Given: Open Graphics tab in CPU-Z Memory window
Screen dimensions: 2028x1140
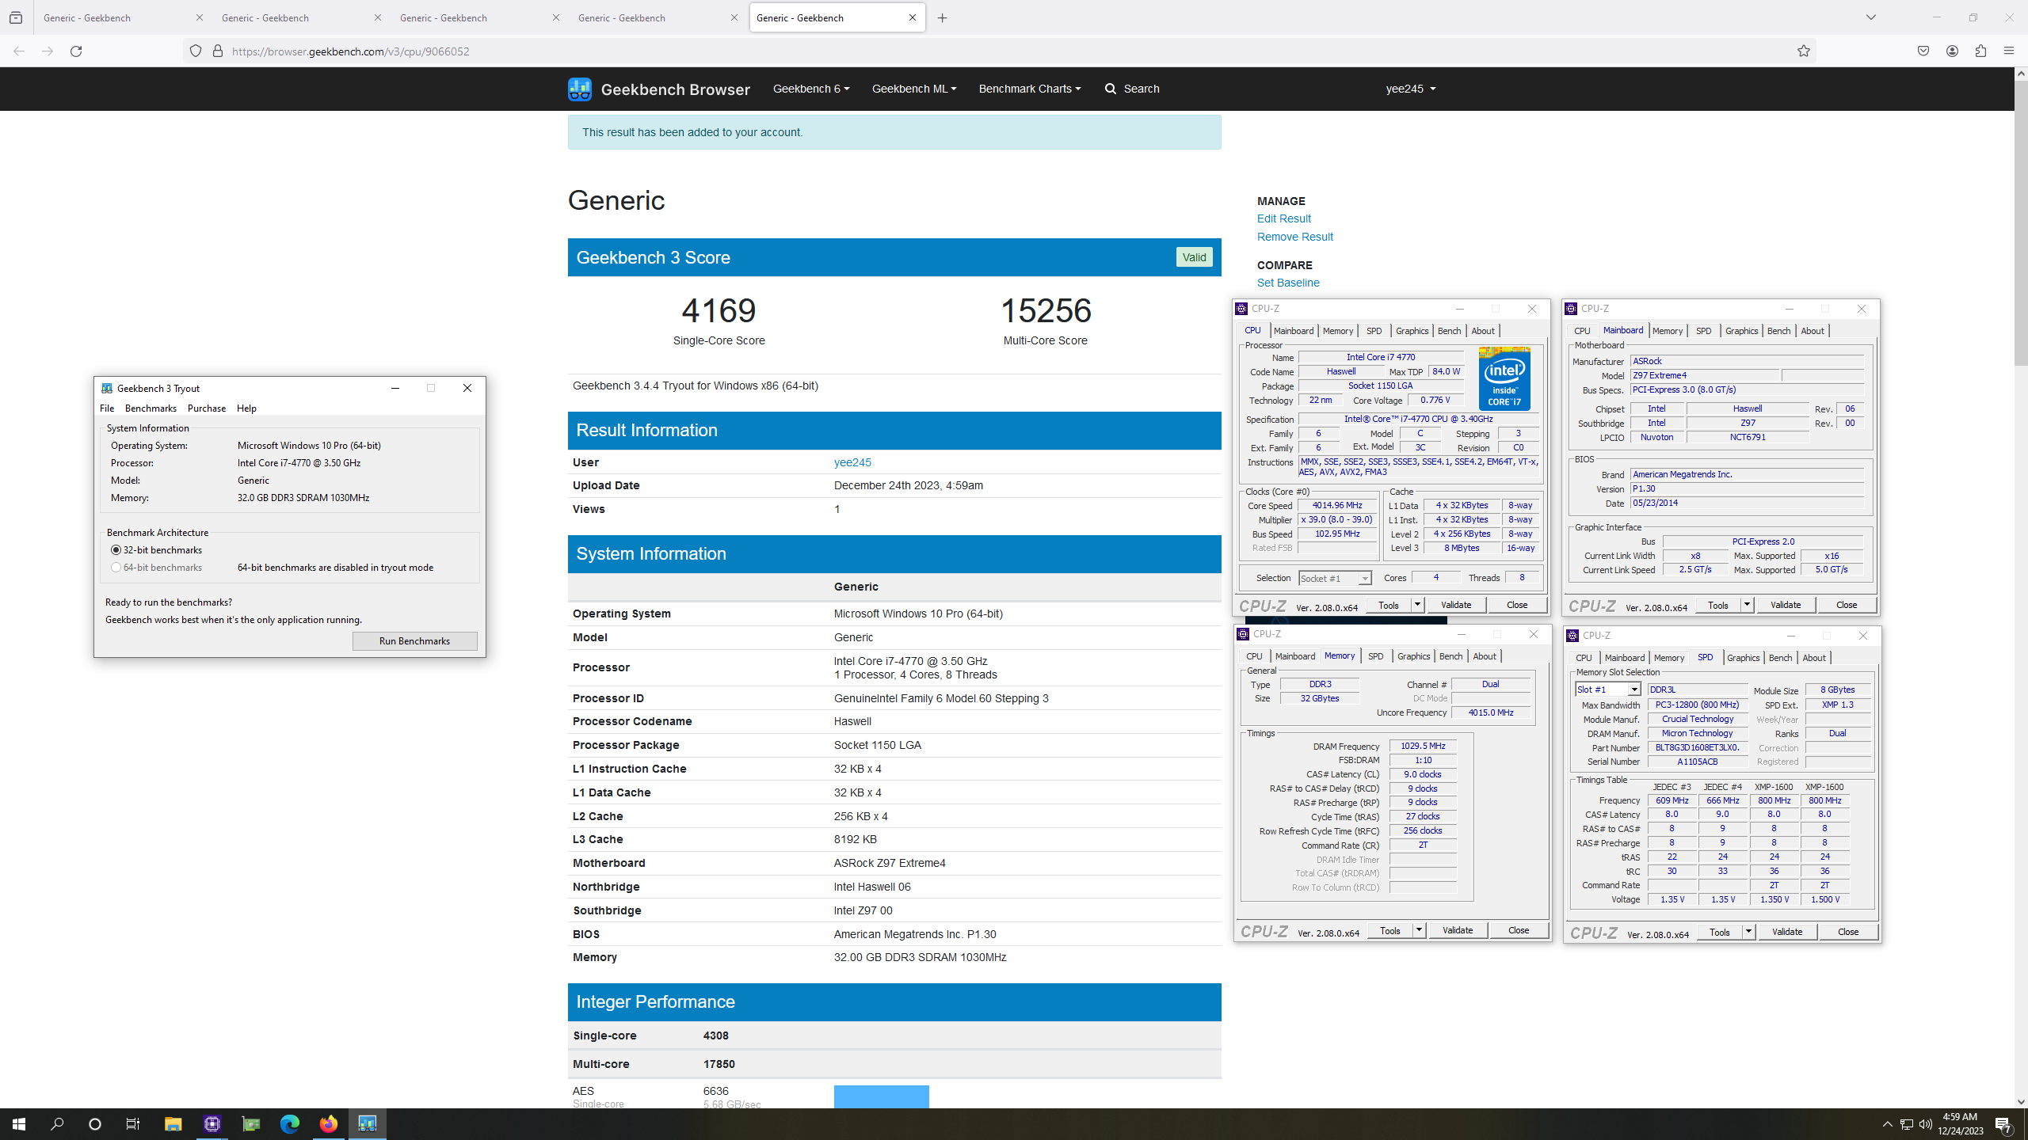Looking at the screenshot, I should 1413,656.
